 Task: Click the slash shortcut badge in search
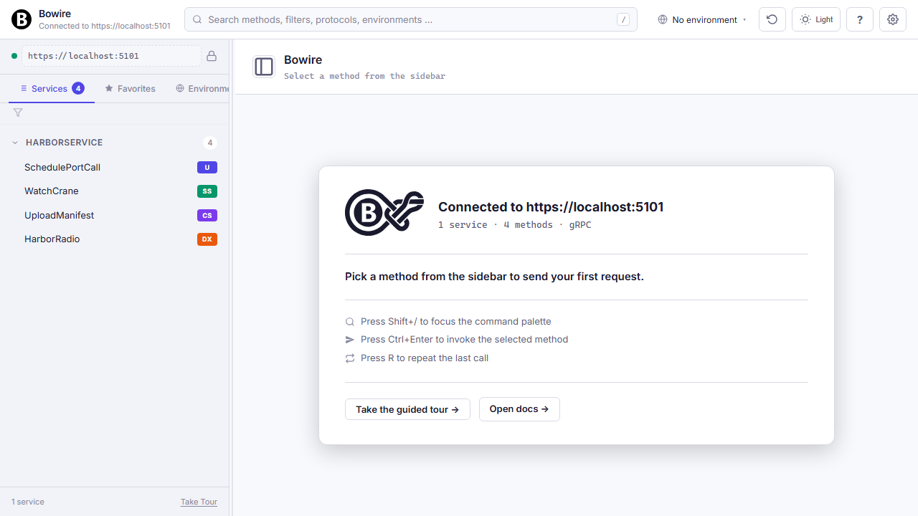[x=623, y=19]
